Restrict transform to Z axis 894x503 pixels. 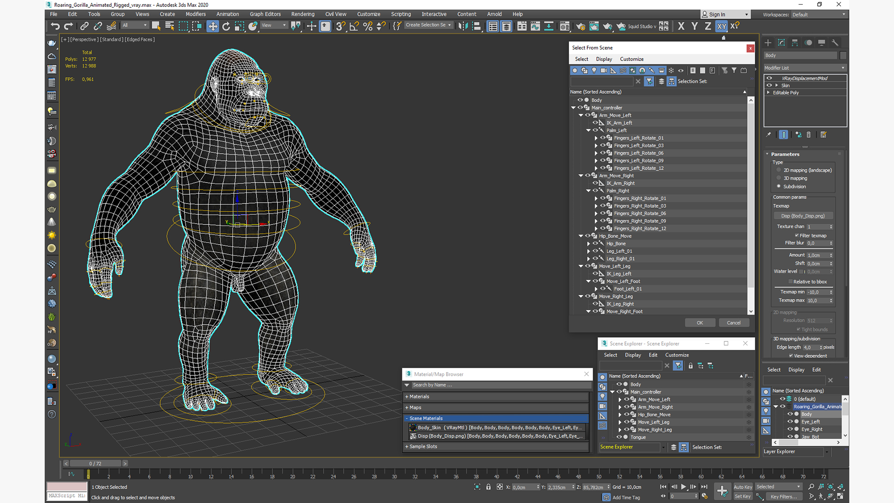[708, 26]
